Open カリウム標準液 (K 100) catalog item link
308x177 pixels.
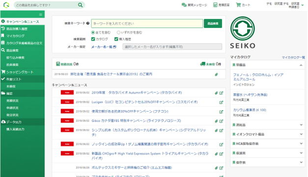tap(250, 110)
